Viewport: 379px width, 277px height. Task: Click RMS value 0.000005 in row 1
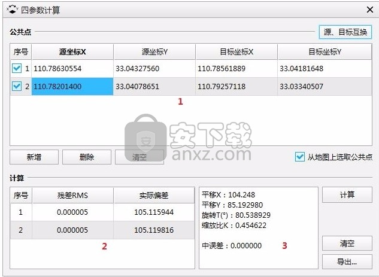tap(72, 212)
